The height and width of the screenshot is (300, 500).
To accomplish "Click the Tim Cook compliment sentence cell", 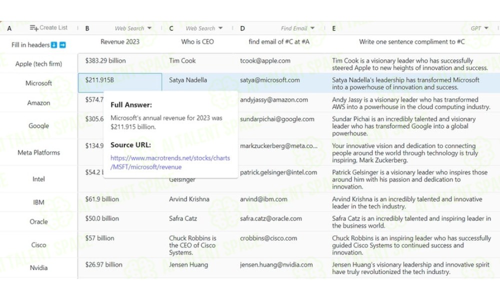I will 412,63.
